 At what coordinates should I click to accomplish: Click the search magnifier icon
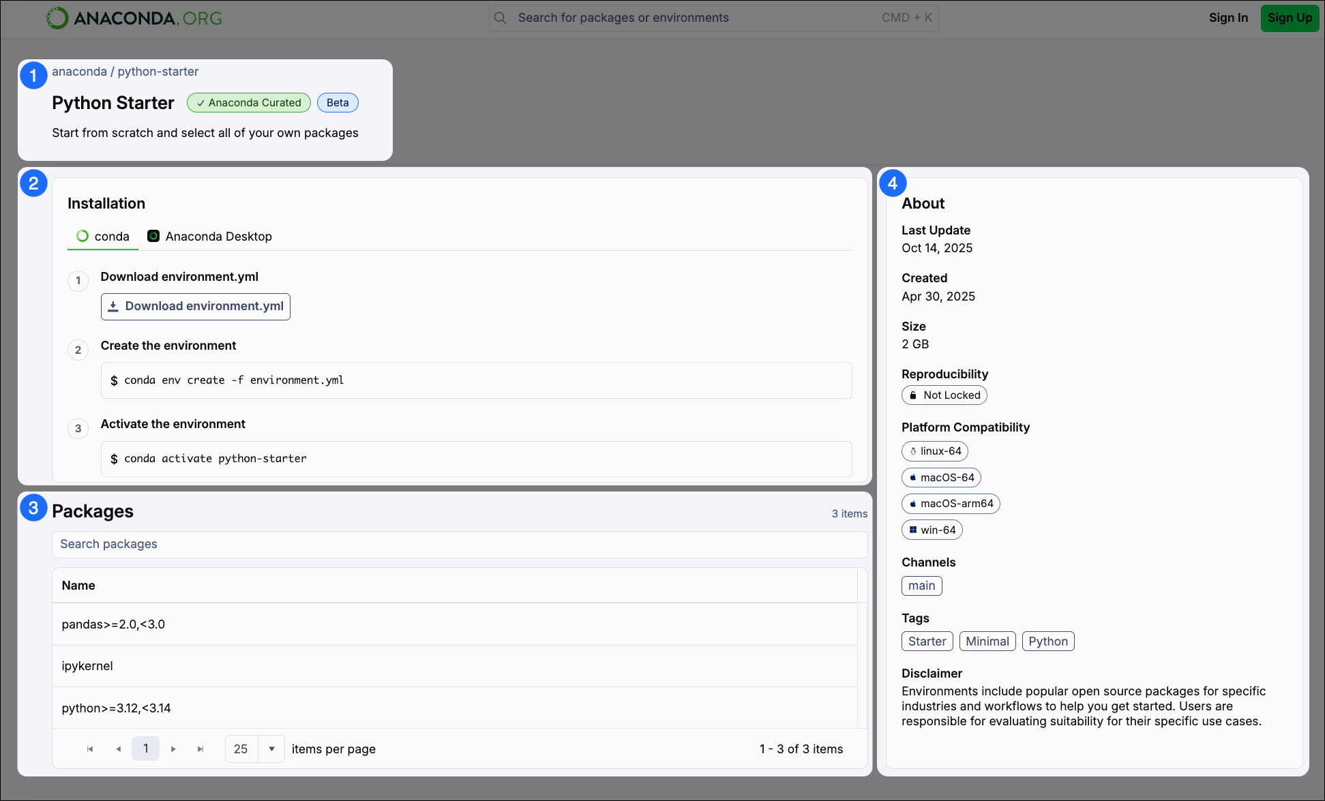(500, 18)
